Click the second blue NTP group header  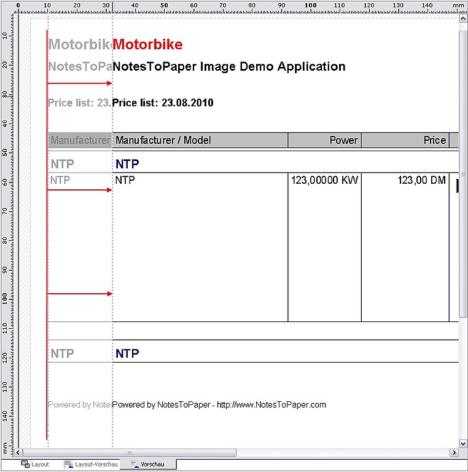[127, 353]
